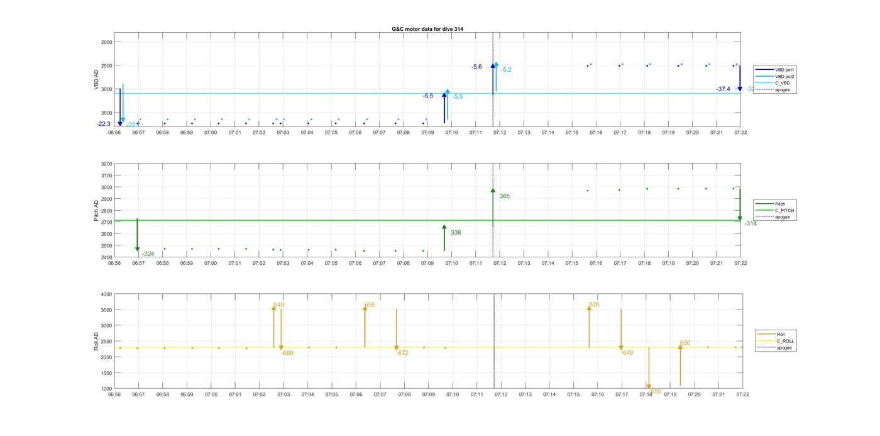880x436 pixels.
Task: Select the "Pitch" legend entry
Action: (776, 204)
